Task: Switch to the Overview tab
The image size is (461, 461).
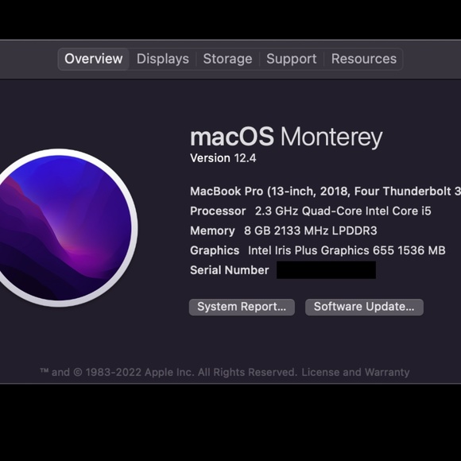Action: (94, 59)
